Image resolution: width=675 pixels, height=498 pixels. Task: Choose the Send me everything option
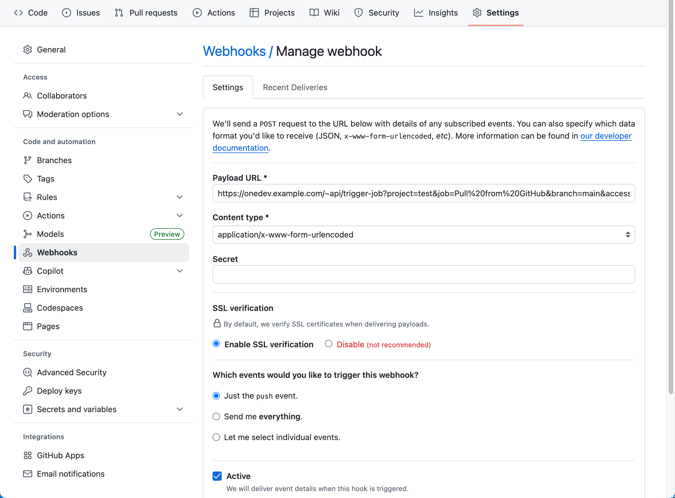216,417
